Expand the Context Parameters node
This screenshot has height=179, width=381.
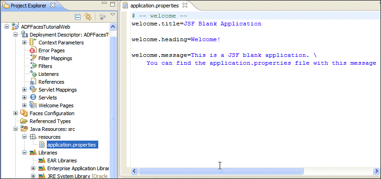click(25, 43)
